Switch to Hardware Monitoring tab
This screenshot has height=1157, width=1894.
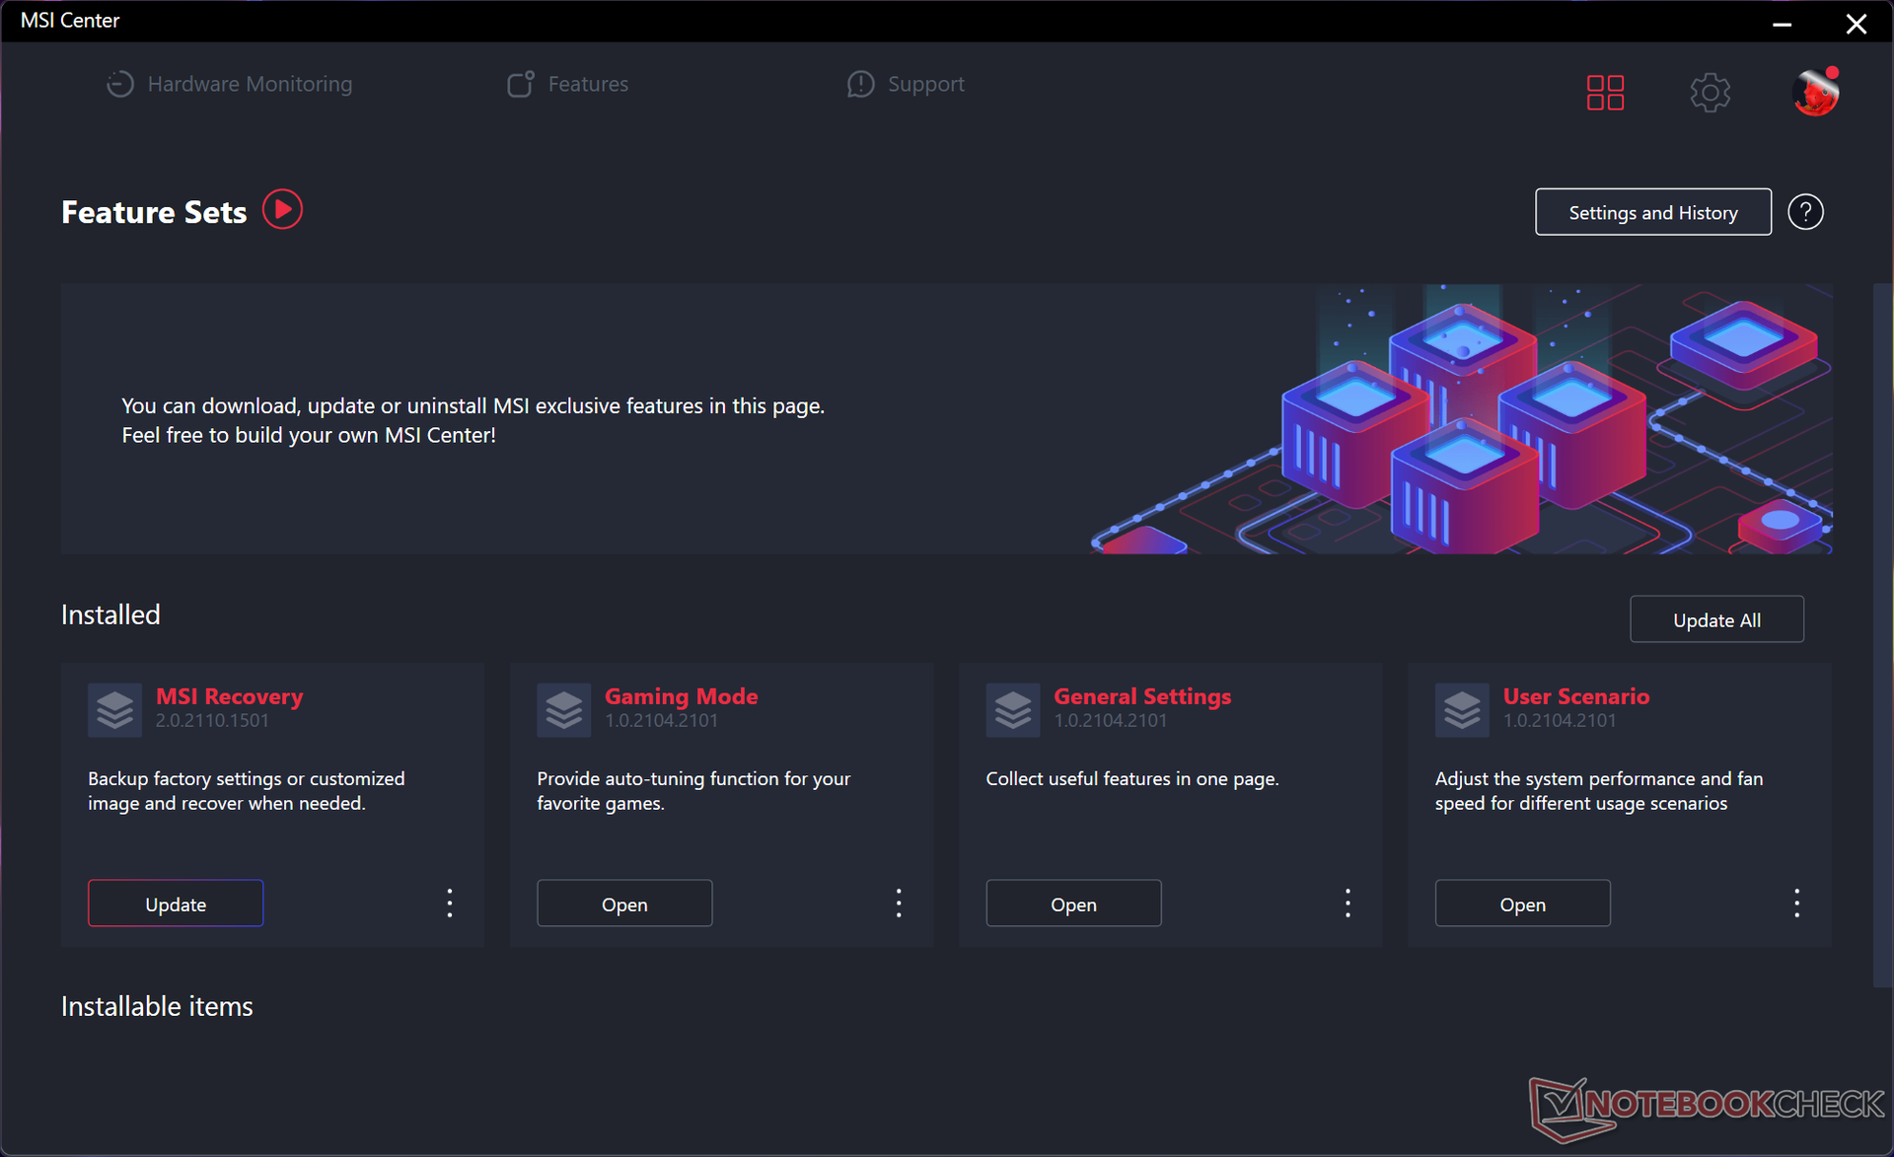[230, 85]
